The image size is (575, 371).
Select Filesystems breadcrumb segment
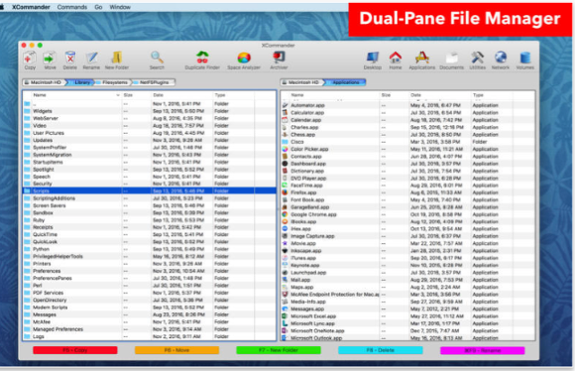[112, 82]
